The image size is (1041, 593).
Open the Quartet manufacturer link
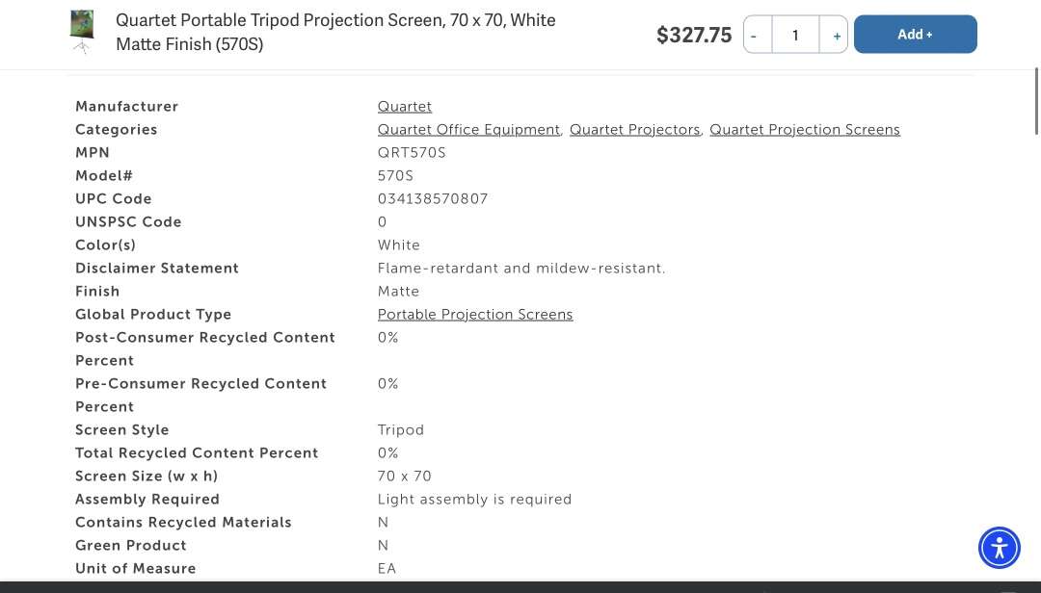[405, 106]
